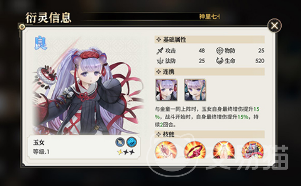
Task: Click the 连携 section header
Action: pyautogui.click(x=210, y=72)
